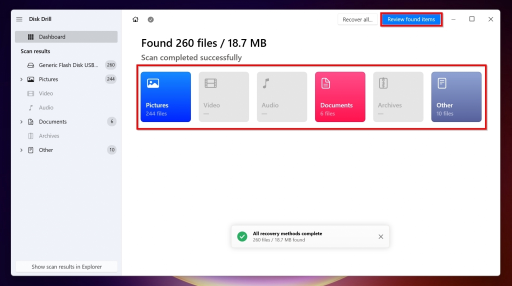The image size is (512, 286).
Task: Expand the Other tree node
Action: pos(21,150)
